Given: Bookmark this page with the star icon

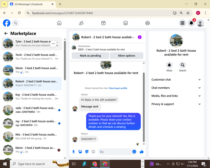Looking at the screenshot, I should point(188,13).
